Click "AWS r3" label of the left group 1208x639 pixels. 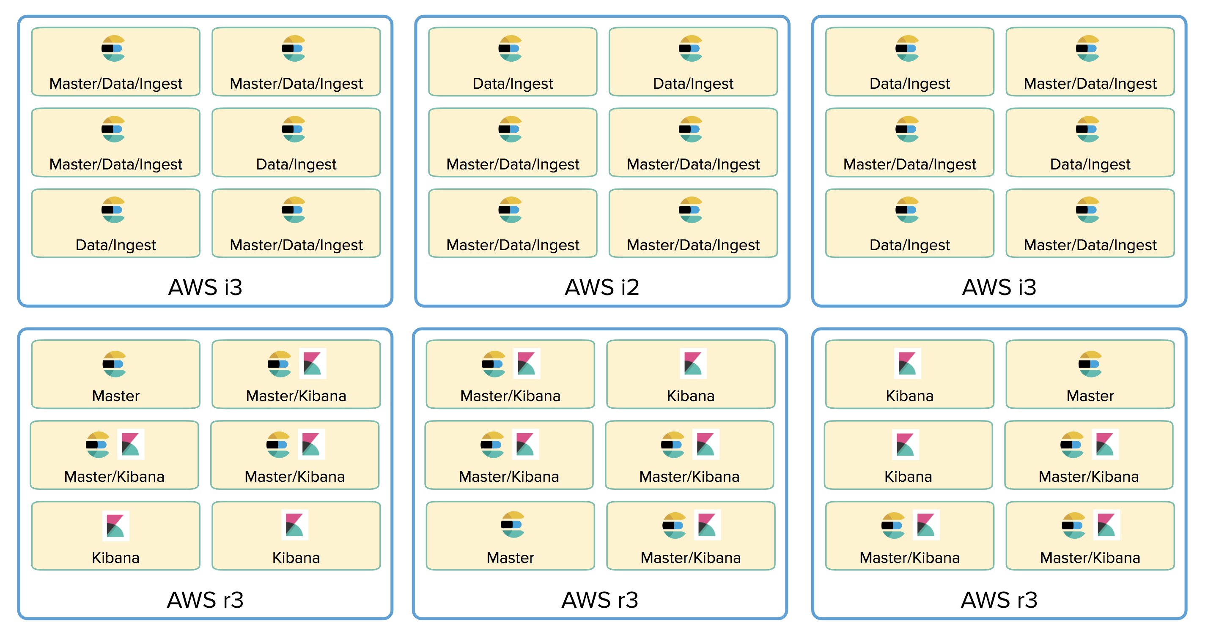(x=205, y=600)
